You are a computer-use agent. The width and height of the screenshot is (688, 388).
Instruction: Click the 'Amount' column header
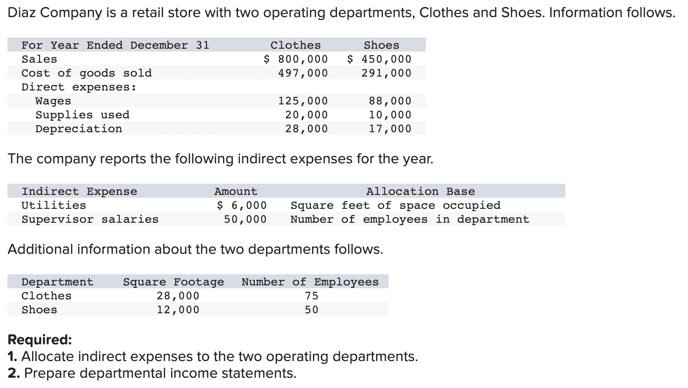tap(236, 191)
